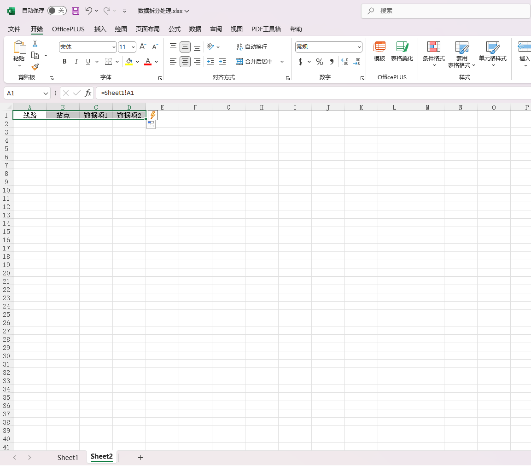Open the 套用表格格式 table format menu
This screenshot has height=466, width=531.
tap(461, 54)
